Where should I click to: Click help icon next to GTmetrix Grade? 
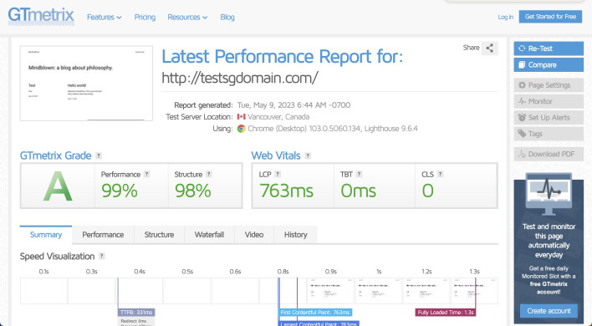(x=99, y=155)
